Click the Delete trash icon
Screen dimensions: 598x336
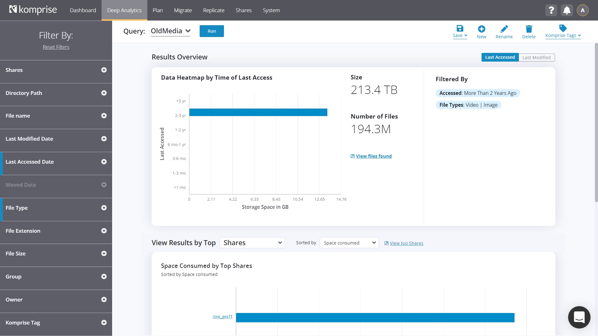point(529,29)
